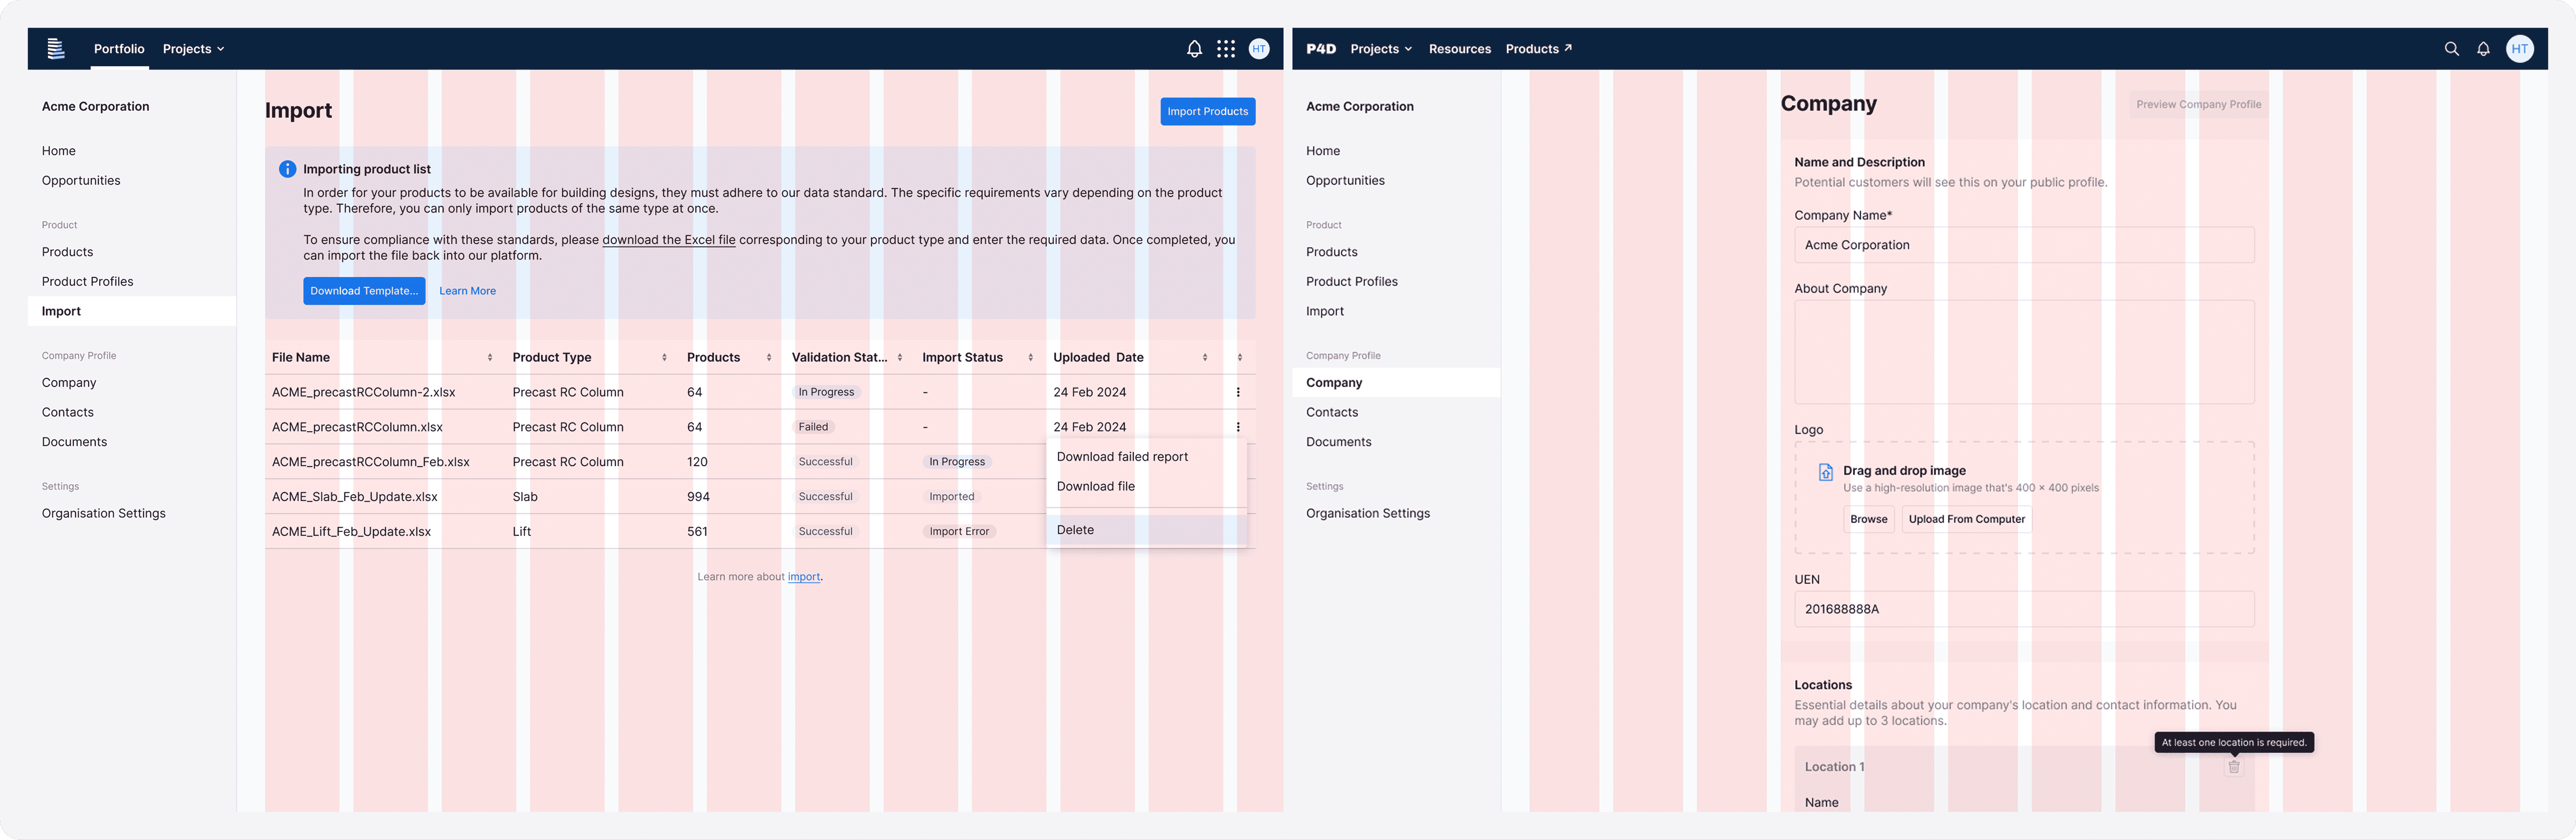
Task: Click the stacked-layers logo in left header
Action: point(56,49)
